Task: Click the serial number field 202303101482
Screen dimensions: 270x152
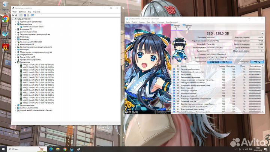Action: (x=219, y=41)
